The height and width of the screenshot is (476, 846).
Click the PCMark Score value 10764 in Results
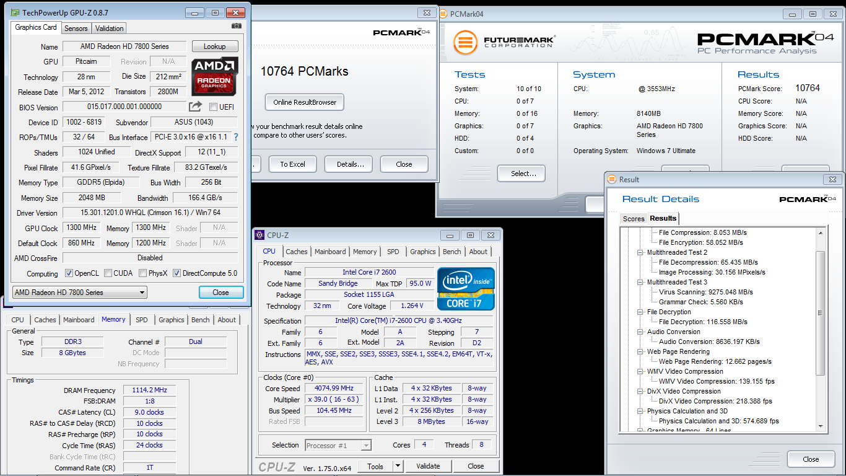coord(808,88)
